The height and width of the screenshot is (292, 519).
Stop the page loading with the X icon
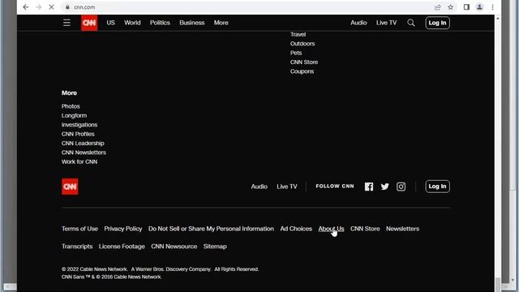(x=51, y=7)
